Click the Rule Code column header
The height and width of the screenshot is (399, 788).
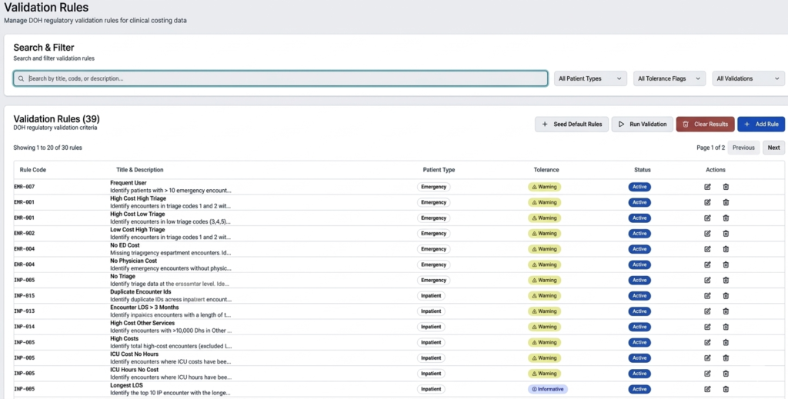point(32,170)
